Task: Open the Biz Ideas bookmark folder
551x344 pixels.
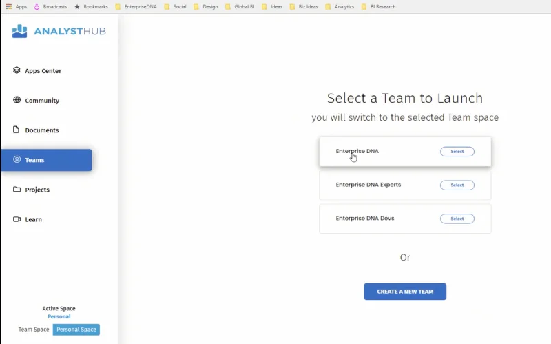Action: [x=304, y=6]
